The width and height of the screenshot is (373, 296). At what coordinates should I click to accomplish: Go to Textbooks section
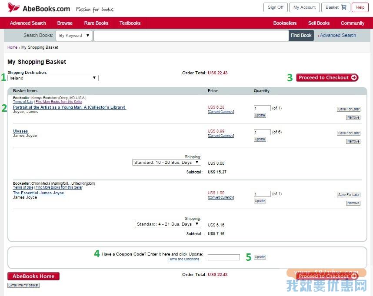[130, 23]
